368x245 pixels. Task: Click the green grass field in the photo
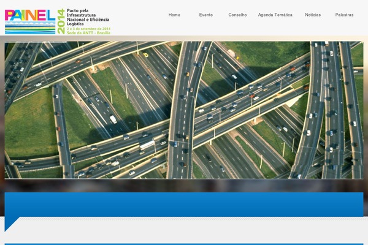[31, 129]
